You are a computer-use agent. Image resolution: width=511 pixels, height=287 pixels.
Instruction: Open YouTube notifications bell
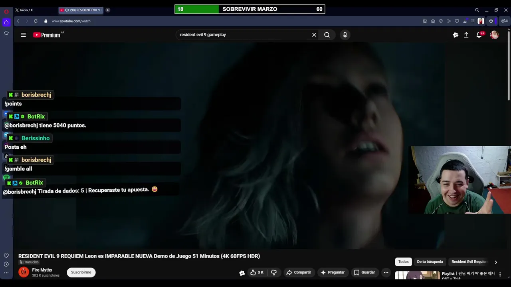coord(479,35)
